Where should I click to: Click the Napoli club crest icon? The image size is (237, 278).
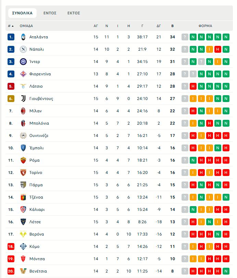pos(23,49)
